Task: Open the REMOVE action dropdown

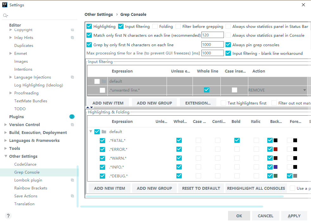Action: pyautogui.click(x=304, y=90)
